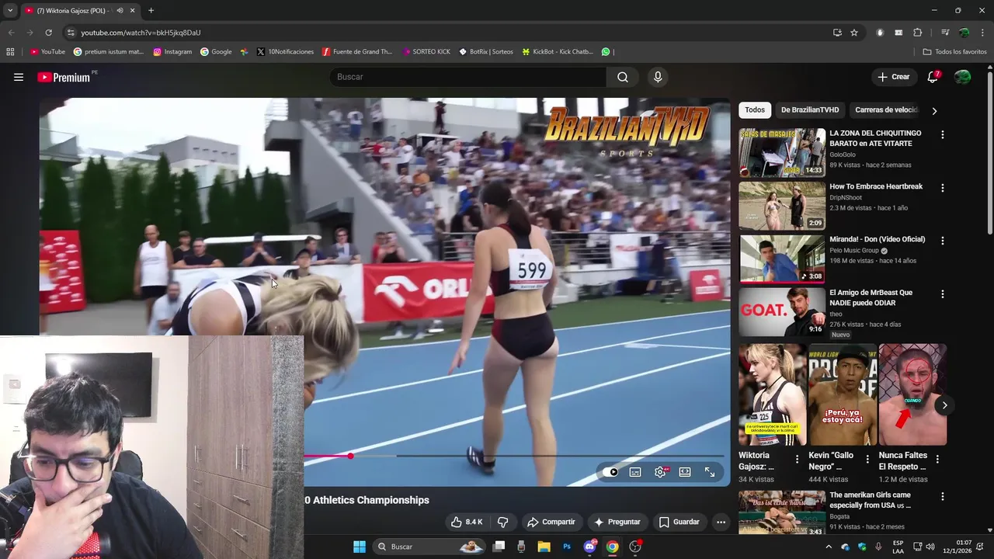Go to YouTube Premium home logo
This screenshot has width=994, height=559.
tap(64, 77)
